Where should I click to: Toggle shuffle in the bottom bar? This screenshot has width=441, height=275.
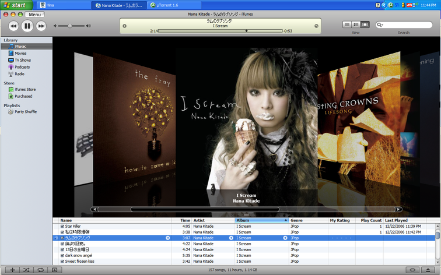(x=26, y=270)
